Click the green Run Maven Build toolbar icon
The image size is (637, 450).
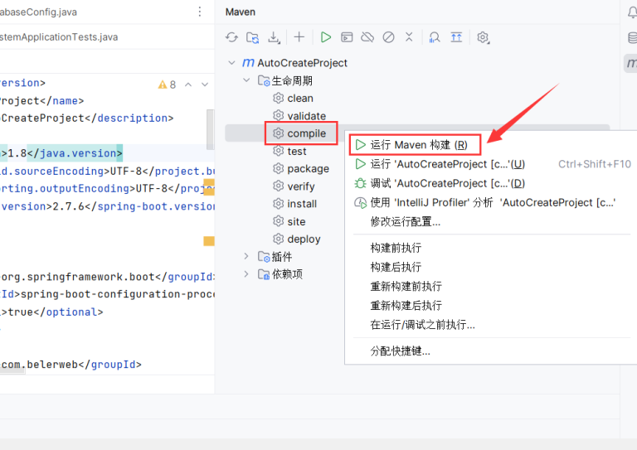325,37
